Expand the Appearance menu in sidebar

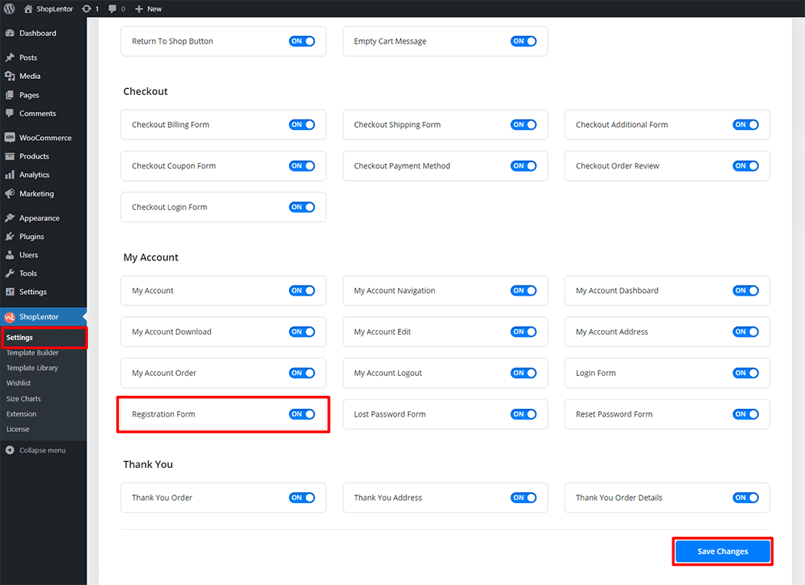39,218
